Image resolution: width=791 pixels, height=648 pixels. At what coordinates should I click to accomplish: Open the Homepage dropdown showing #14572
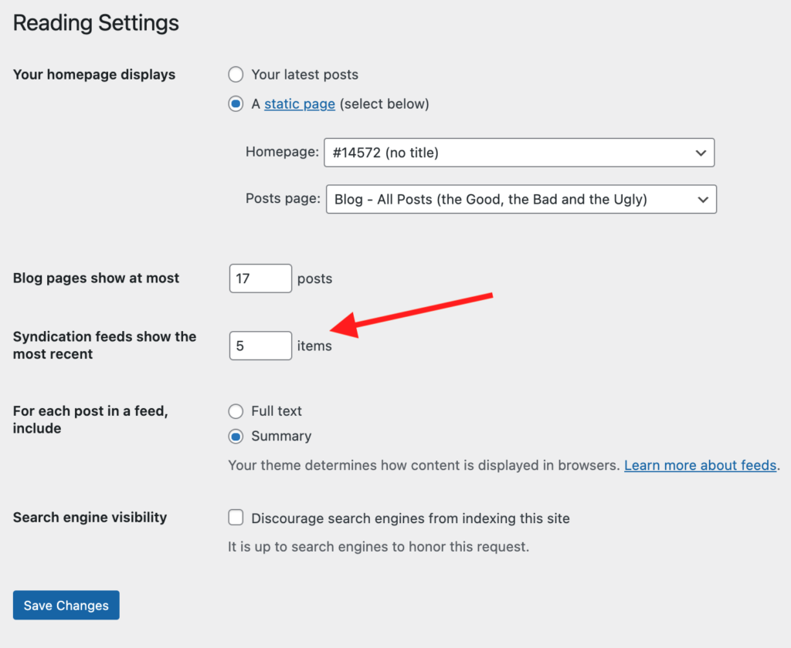510,153
